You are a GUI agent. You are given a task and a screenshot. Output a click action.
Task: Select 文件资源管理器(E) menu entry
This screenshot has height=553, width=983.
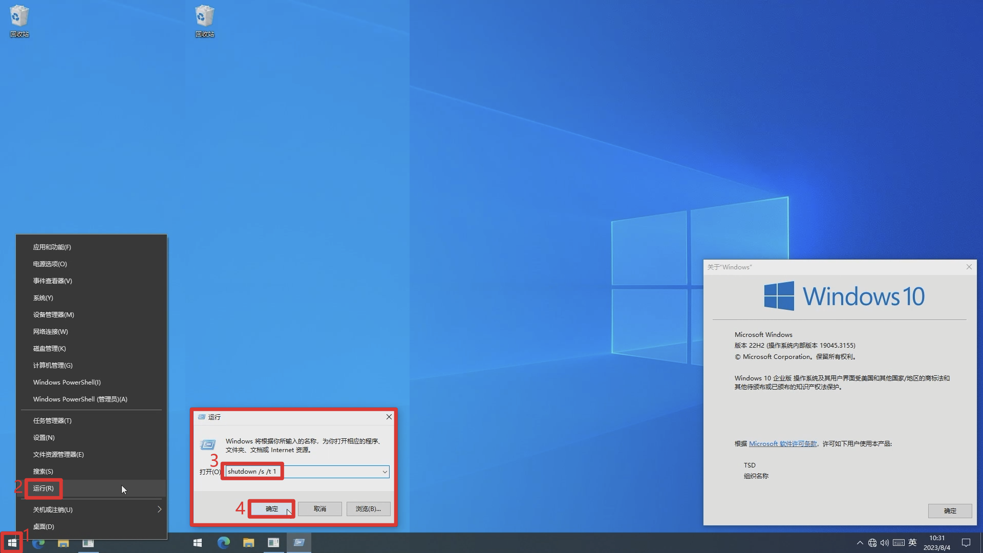click(x=92, y=454)
